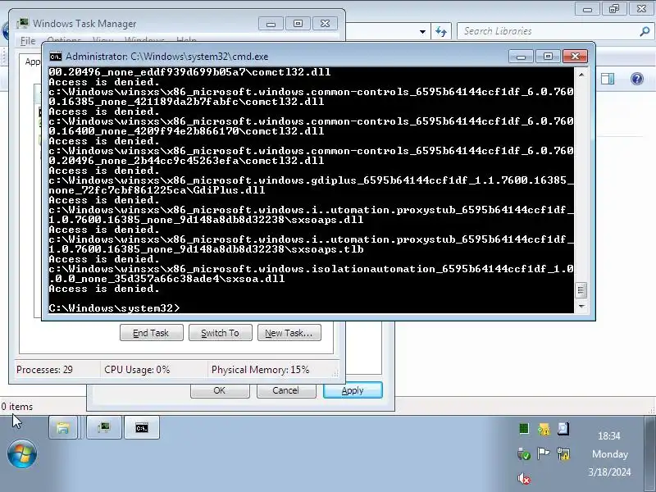Open Help question mark in Libraries window

(x=637, y=79)
